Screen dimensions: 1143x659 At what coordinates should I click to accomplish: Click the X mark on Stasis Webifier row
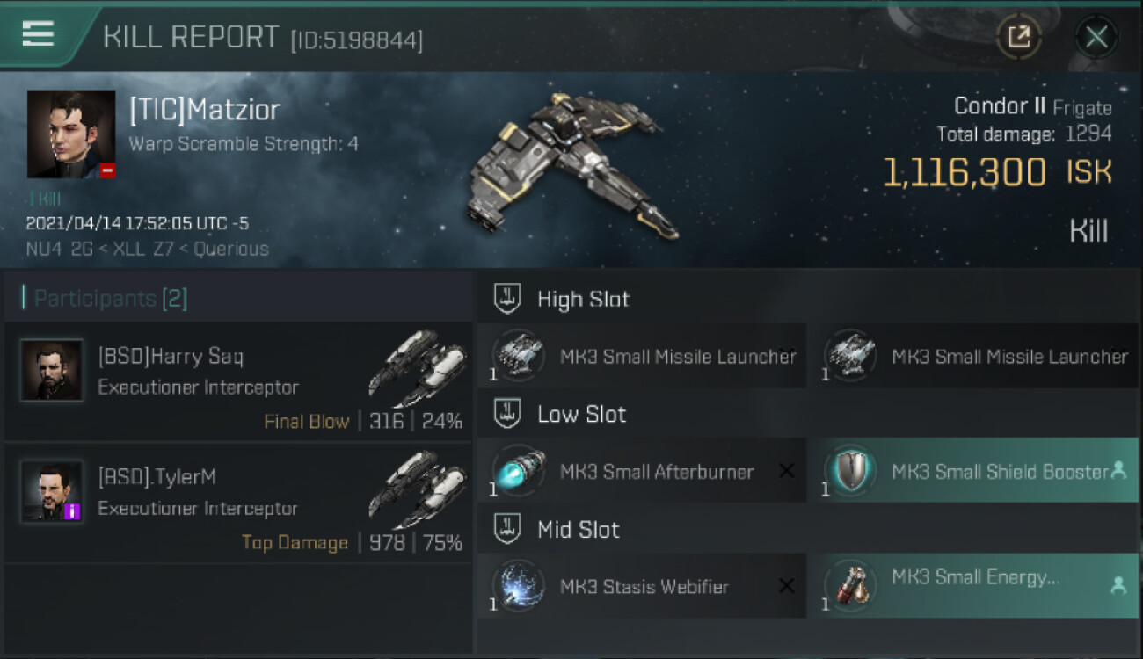pyautogui.click(x=786, y=586)
